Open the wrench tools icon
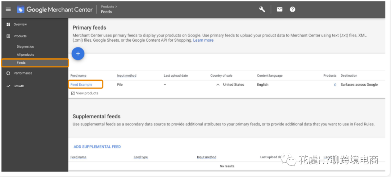The width and height of the screenshot is (391, 177). tap(262, 9)
